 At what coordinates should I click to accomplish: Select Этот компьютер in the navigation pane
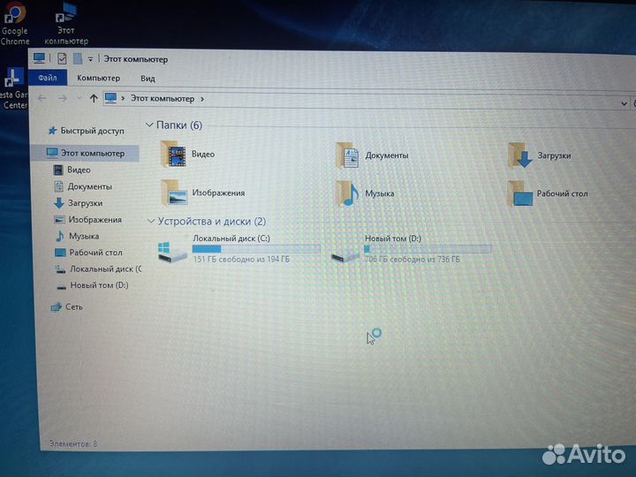(x=86, y=153)
